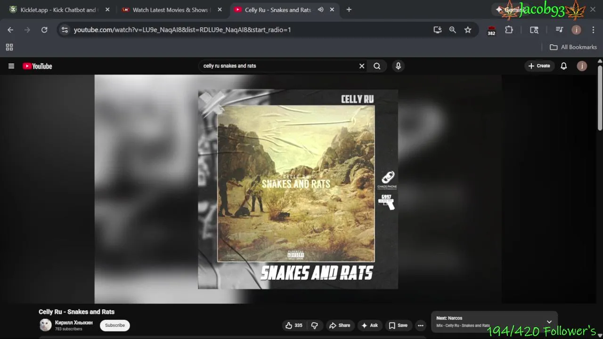Open a new browser tab
603x339 pixels.
tap(349, 9)
